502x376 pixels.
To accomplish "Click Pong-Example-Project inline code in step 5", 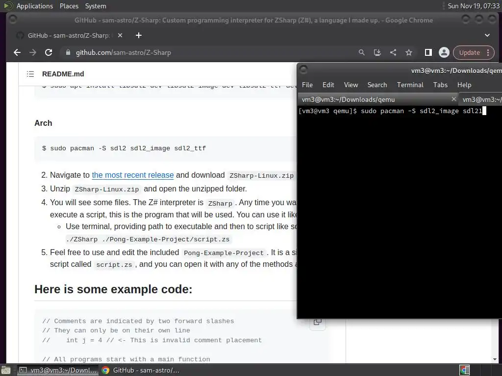I will point(224,253).
